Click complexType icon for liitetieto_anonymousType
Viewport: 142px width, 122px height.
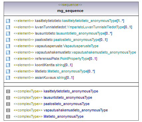[x=8, y=117]
